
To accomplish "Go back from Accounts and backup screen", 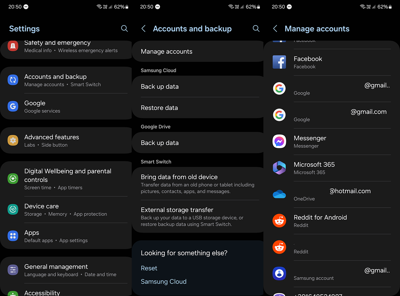I will coord(143,29).
